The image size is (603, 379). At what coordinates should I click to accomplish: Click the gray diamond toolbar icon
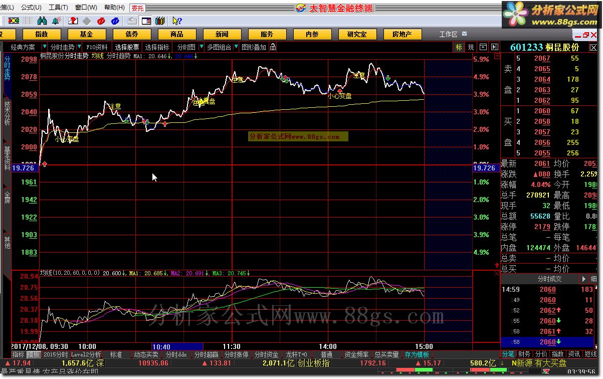click(87, 21)
